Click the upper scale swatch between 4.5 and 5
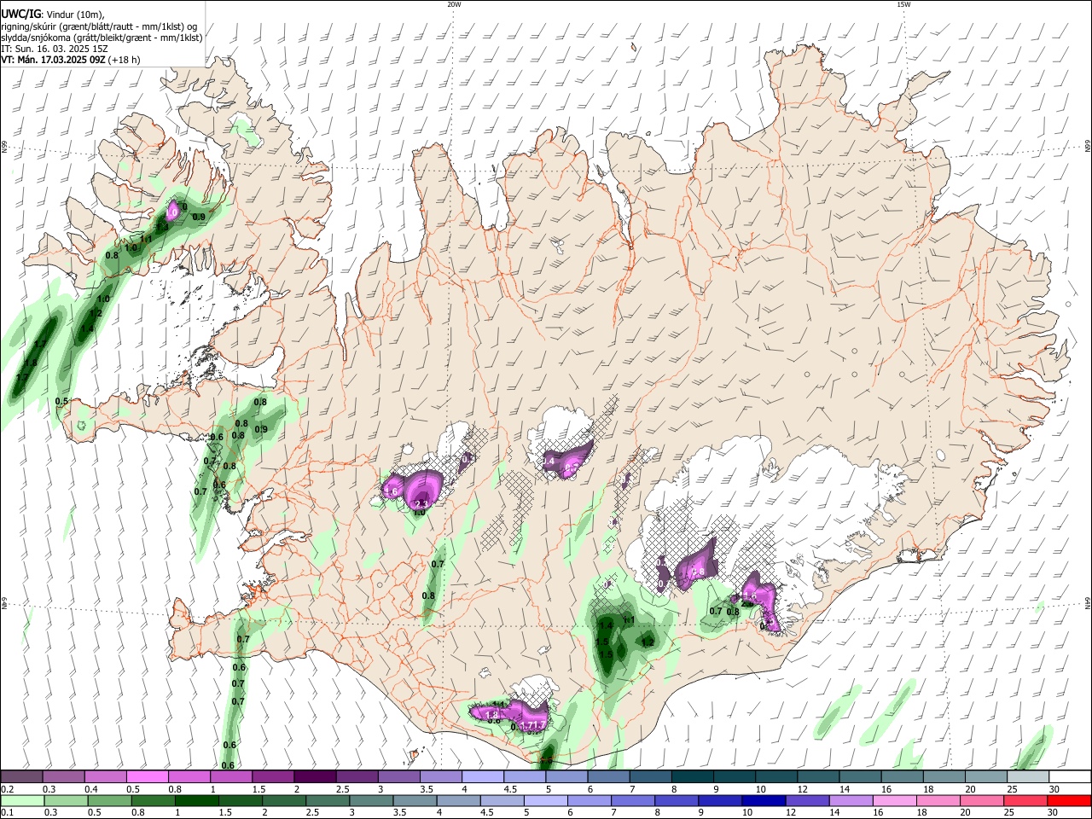 pos(524,776)
